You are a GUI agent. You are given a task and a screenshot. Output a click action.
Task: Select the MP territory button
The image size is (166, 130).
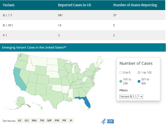coord(49,121)
